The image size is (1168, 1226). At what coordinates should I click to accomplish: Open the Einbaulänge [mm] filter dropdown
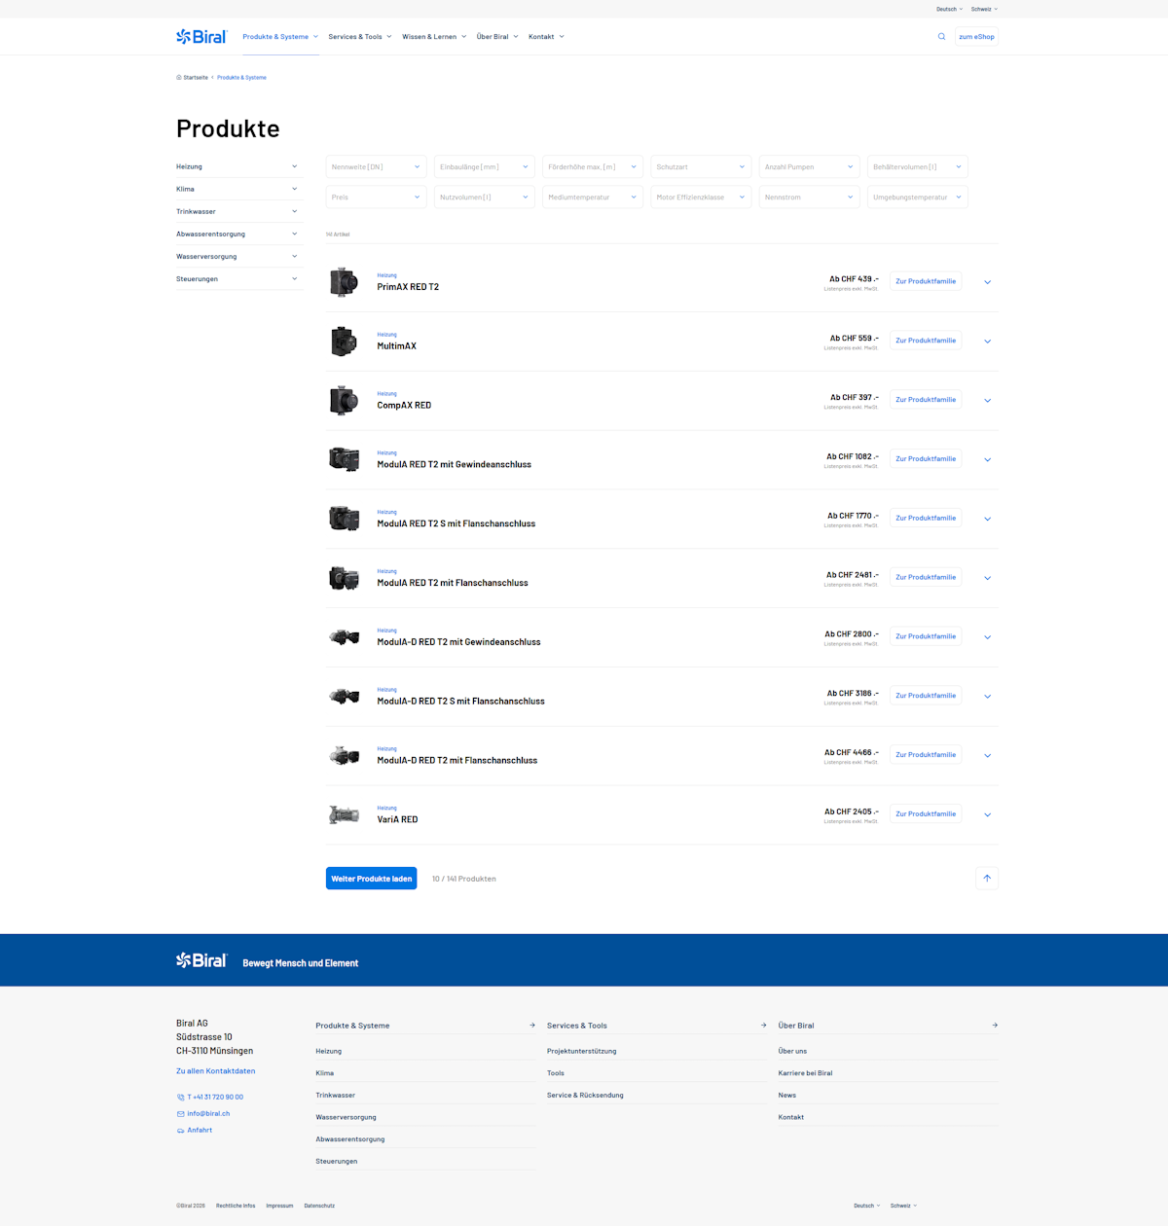coord(485,166)
